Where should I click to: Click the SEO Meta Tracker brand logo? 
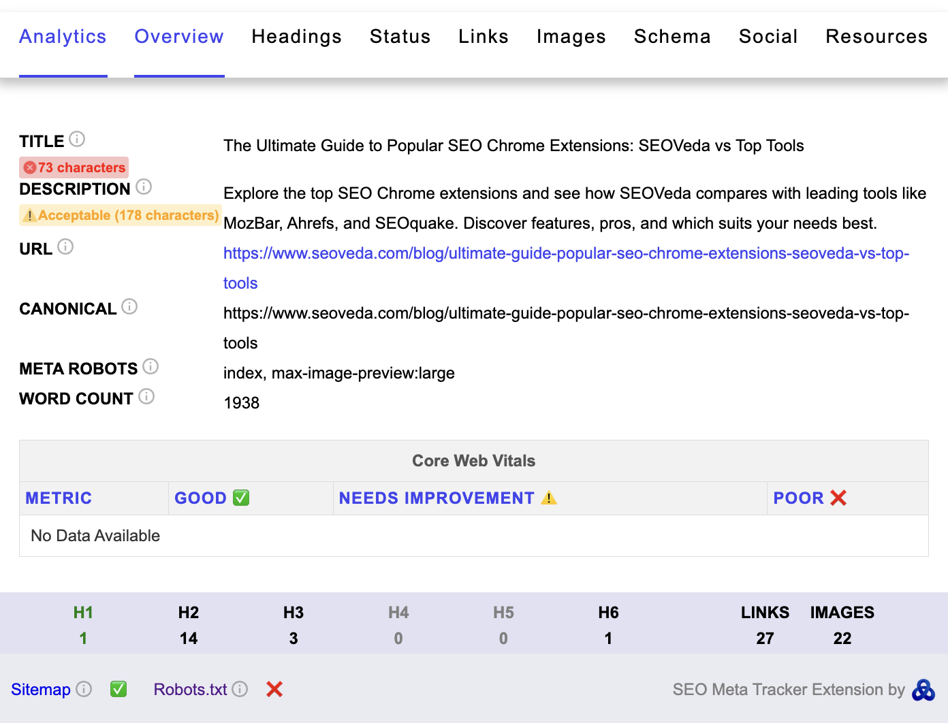[923, 690]
